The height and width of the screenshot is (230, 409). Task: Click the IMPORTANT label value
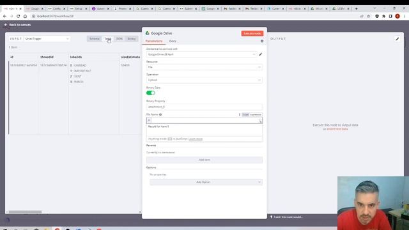click(82, 71)
